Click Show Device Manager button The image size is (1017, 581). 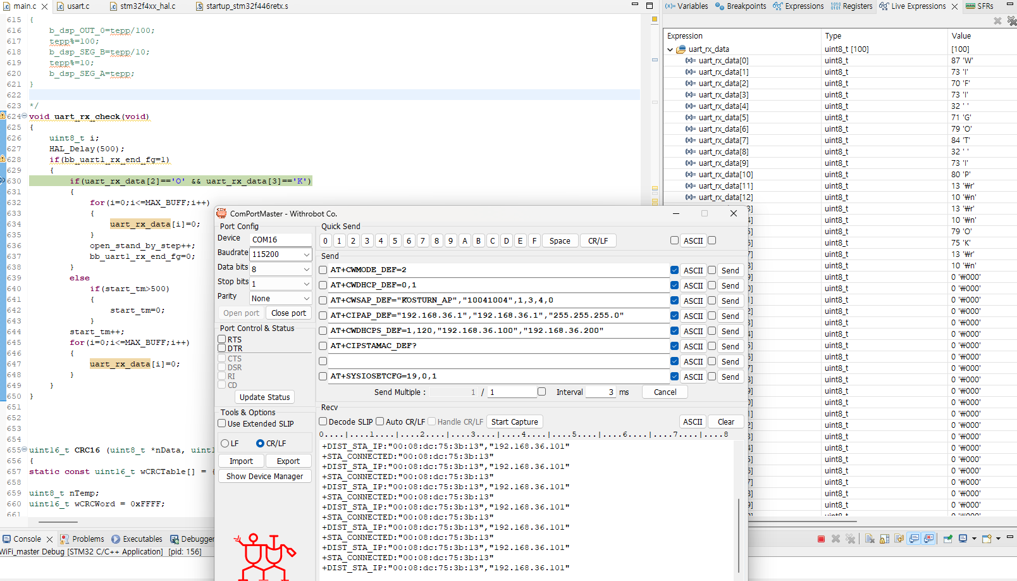tap(264, 476)
